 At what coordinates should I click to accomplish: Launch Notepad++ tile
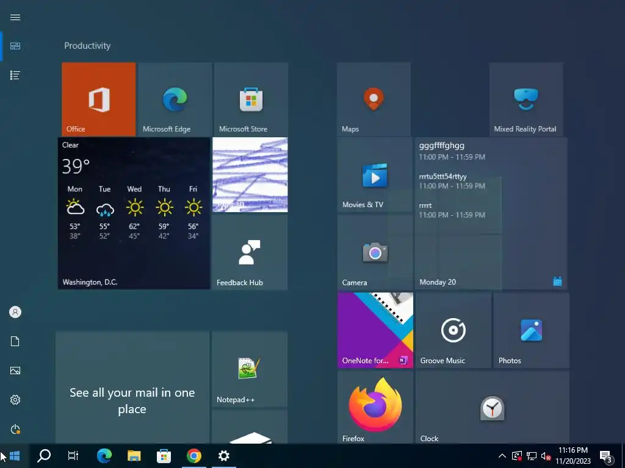pyautogui.click(x=250, y=369)
